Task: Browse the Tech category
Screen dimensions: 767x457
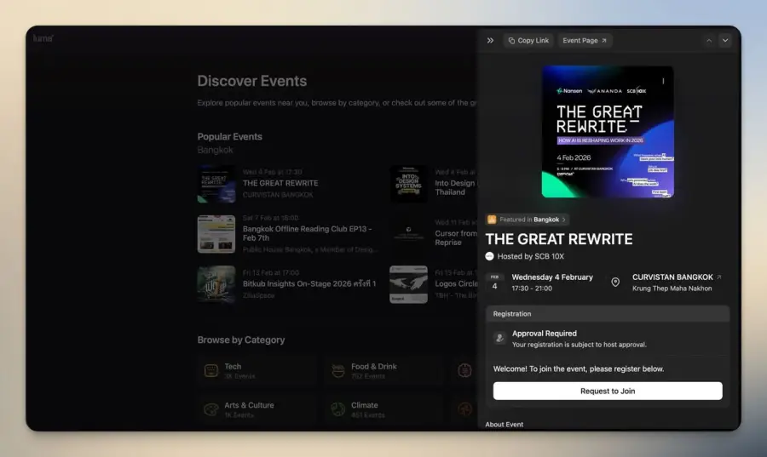Action: pyautogui.click(x=257, y=370)
